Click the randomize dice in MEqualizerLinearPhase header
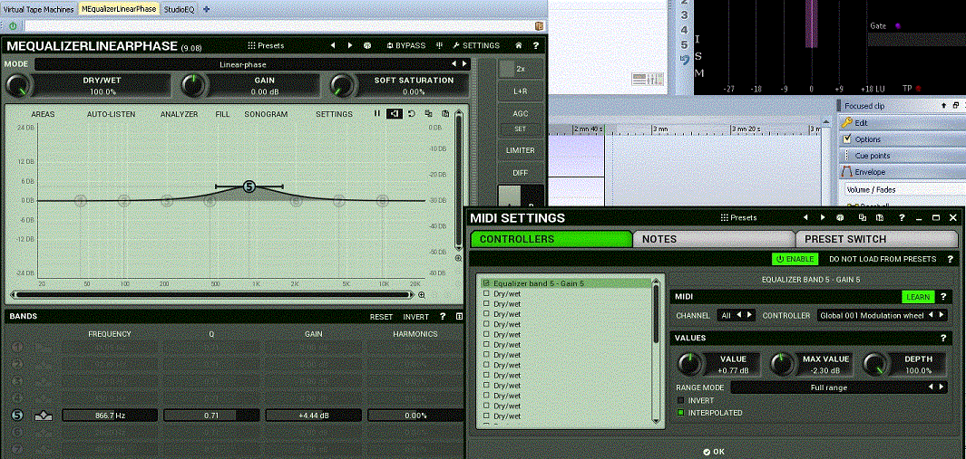This screenshot has width=966, height=459. coord(366,45)
